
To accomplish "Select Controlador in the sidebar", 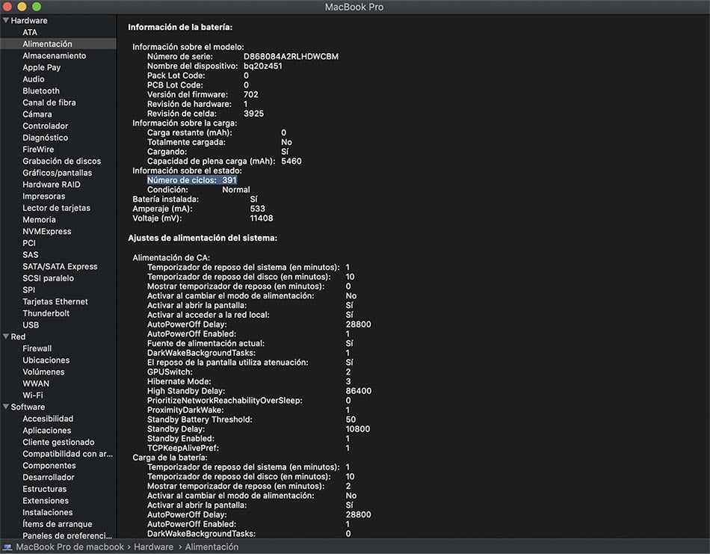I will 46,126.
